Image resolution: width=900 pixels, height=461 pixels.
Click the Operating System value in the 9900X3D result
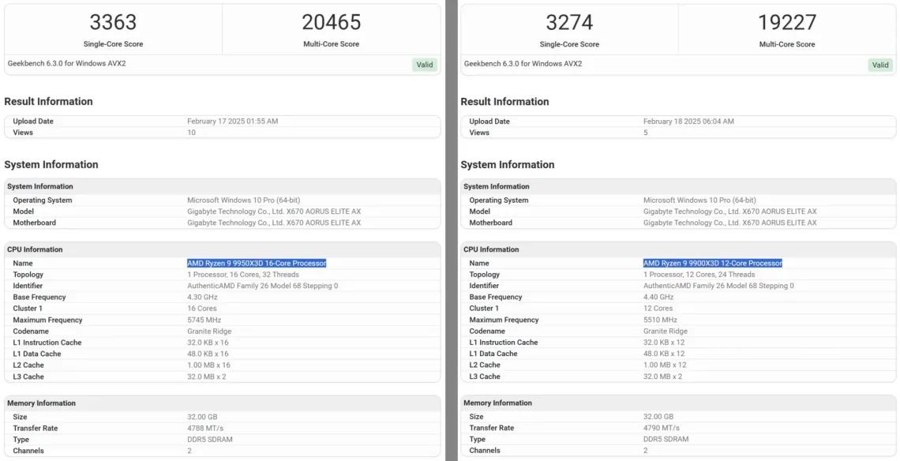pyautogui.click(x=699, y=201)
